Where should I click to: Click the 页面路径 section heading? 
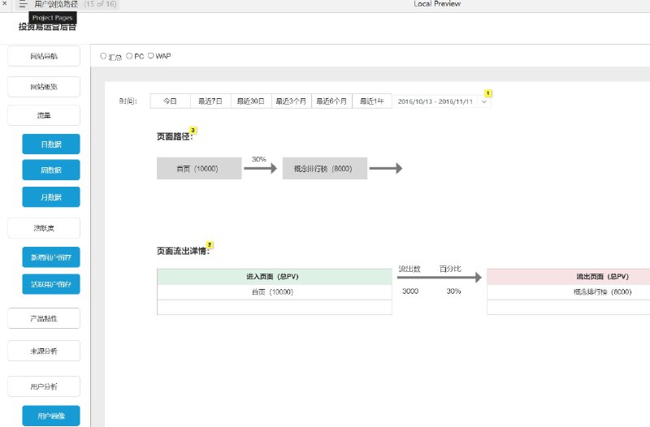[x=175, y=136]
